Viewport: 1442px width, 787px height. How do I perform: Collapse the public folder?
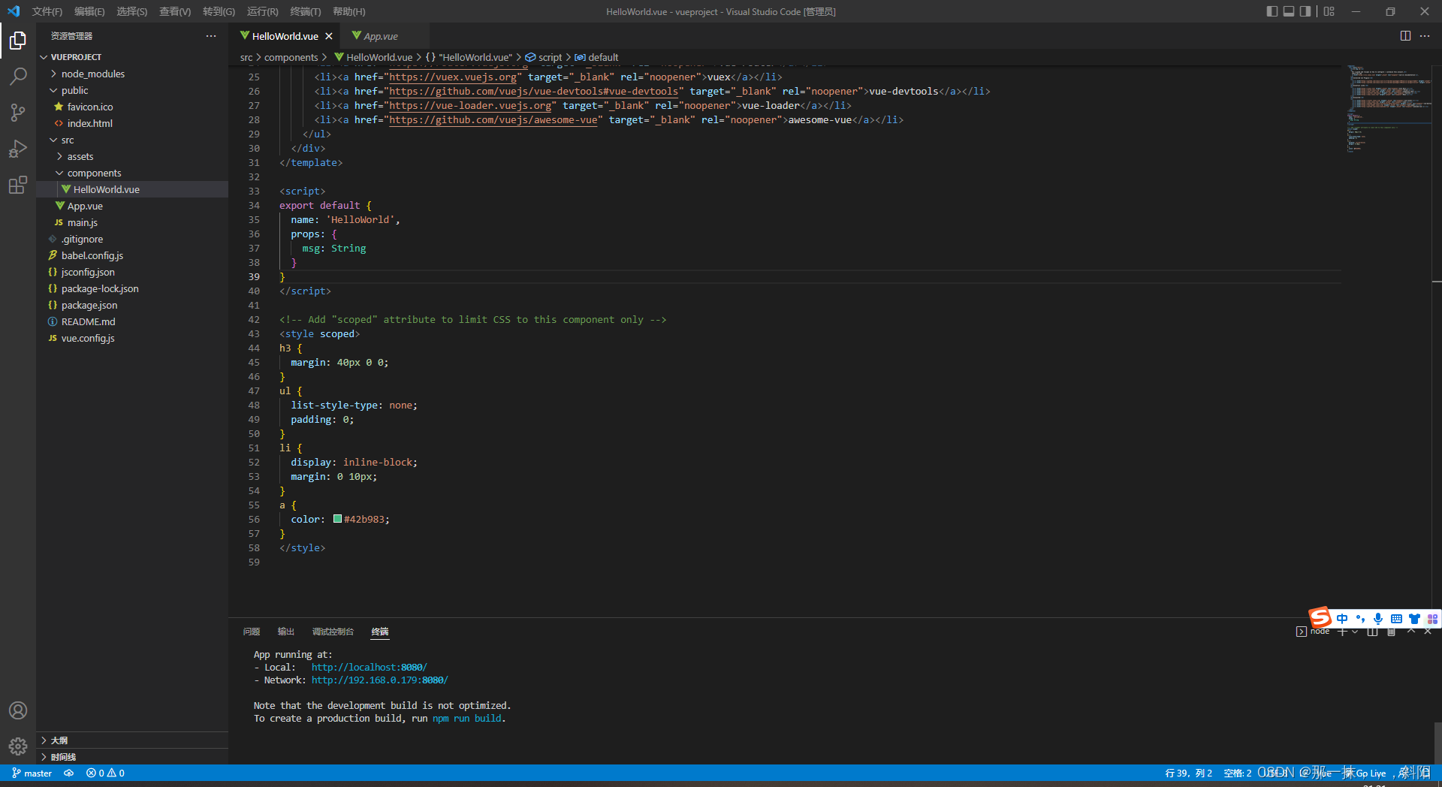click(54, 90)
